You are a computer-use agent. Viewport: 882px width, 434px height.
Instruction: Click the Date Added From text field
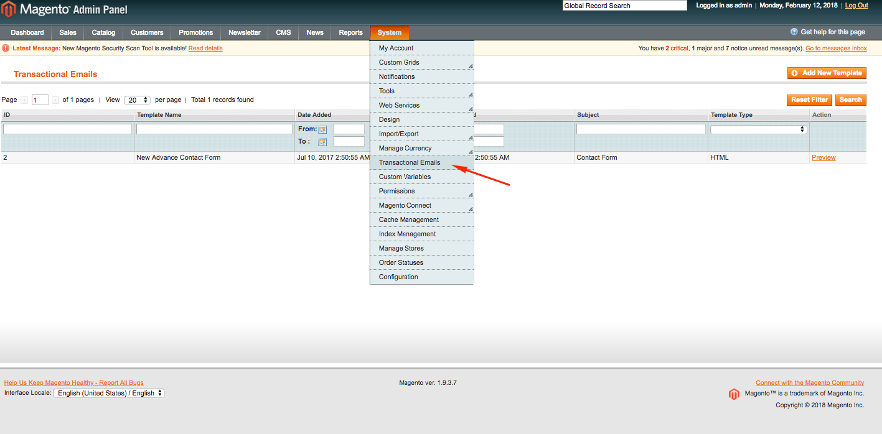349,129
